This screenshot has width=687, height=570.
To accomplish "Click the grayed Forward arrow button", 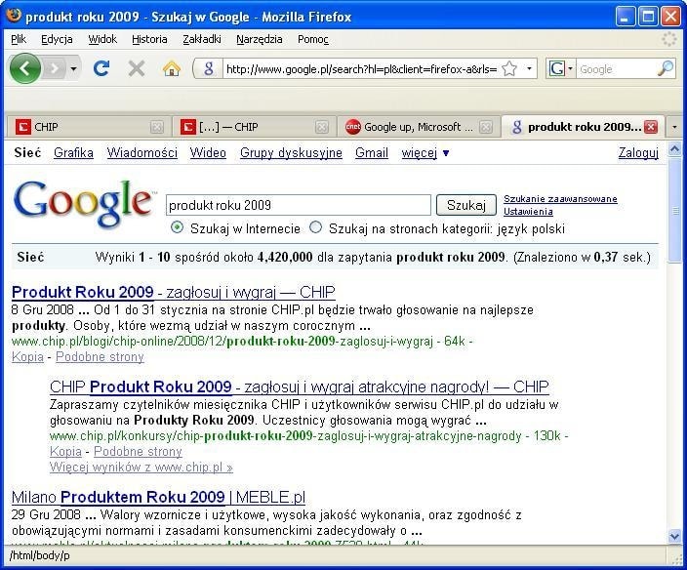I will 54,68.
